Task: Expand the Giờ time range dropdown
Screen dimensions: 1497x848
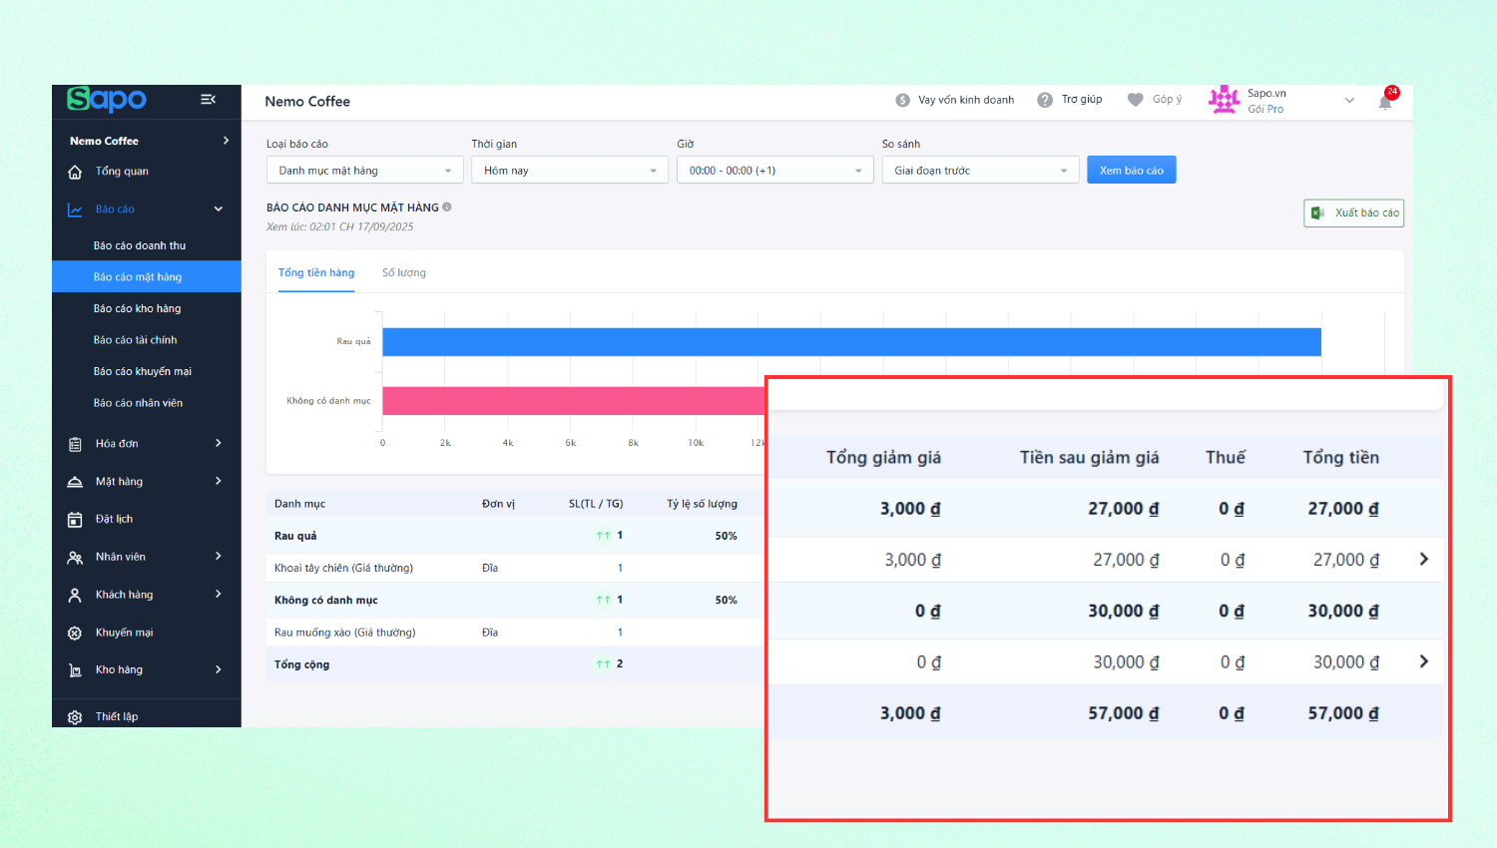Action: (774, 171)
